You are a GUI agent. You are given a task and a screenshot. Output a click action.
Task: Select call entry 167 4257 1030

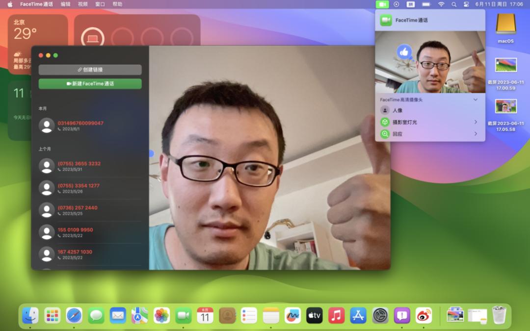pos(90,255)
